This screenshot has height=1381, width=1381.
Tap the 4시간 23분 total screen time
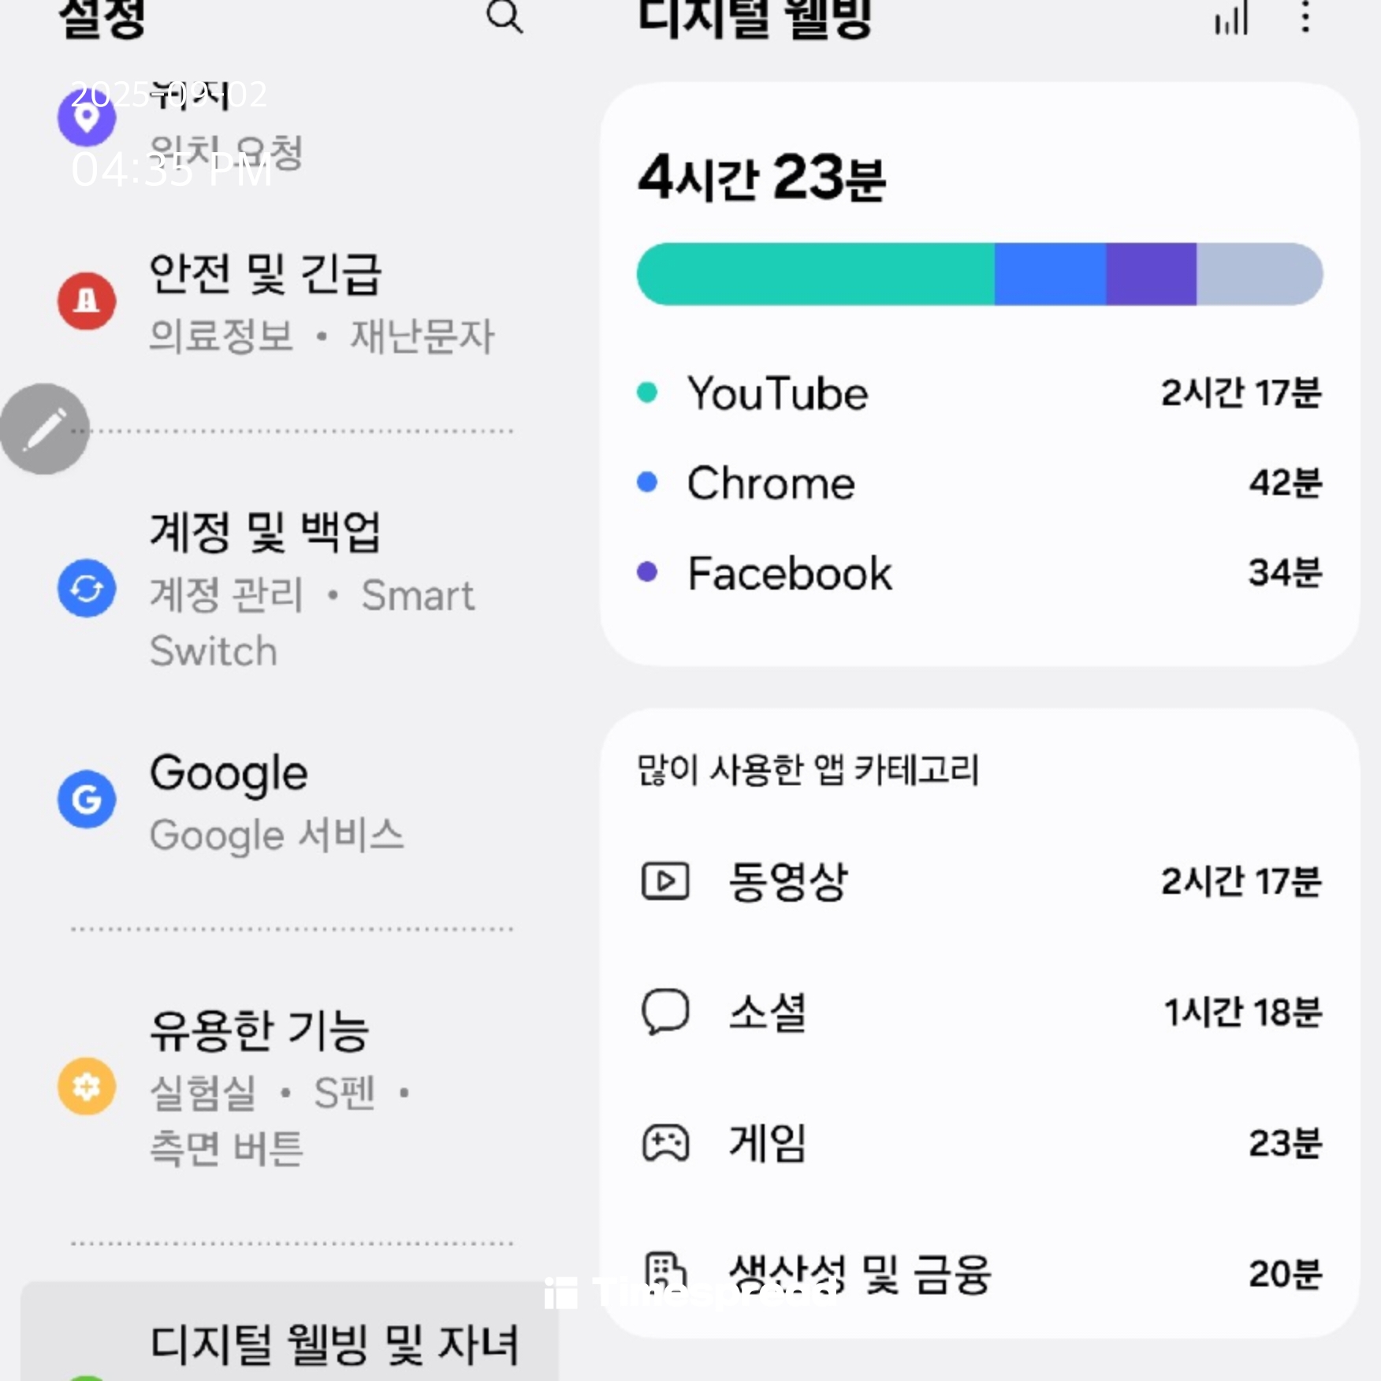pyautogui.click(x=761, y=178)
